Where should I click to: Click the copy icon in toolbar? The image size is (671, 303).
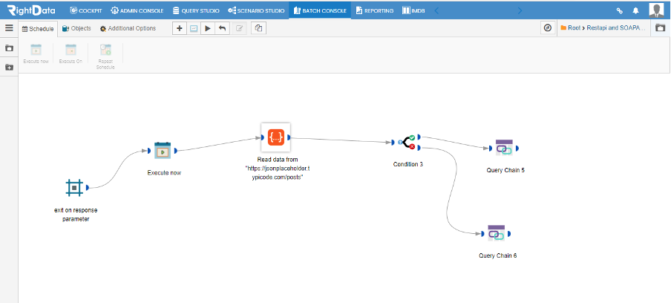258,28
